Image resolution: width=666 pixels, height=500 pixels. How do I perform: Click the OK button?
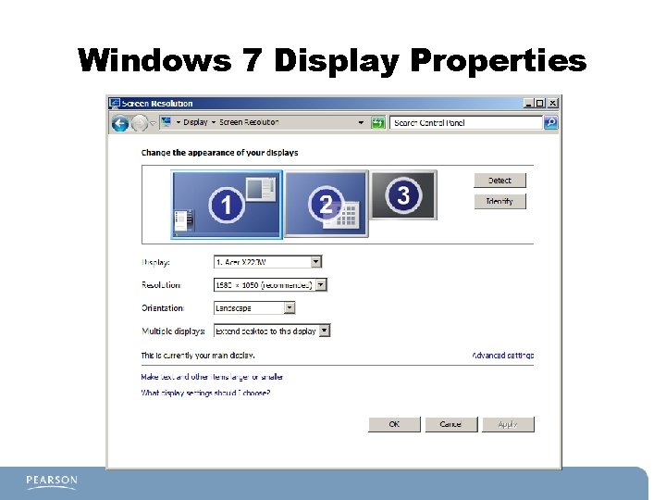pyautogui.click(x=394, y=424)
